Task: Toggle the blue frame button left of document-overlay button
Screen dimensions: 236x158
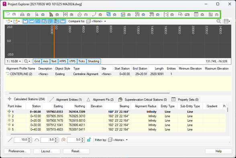Action: (38, 21)
